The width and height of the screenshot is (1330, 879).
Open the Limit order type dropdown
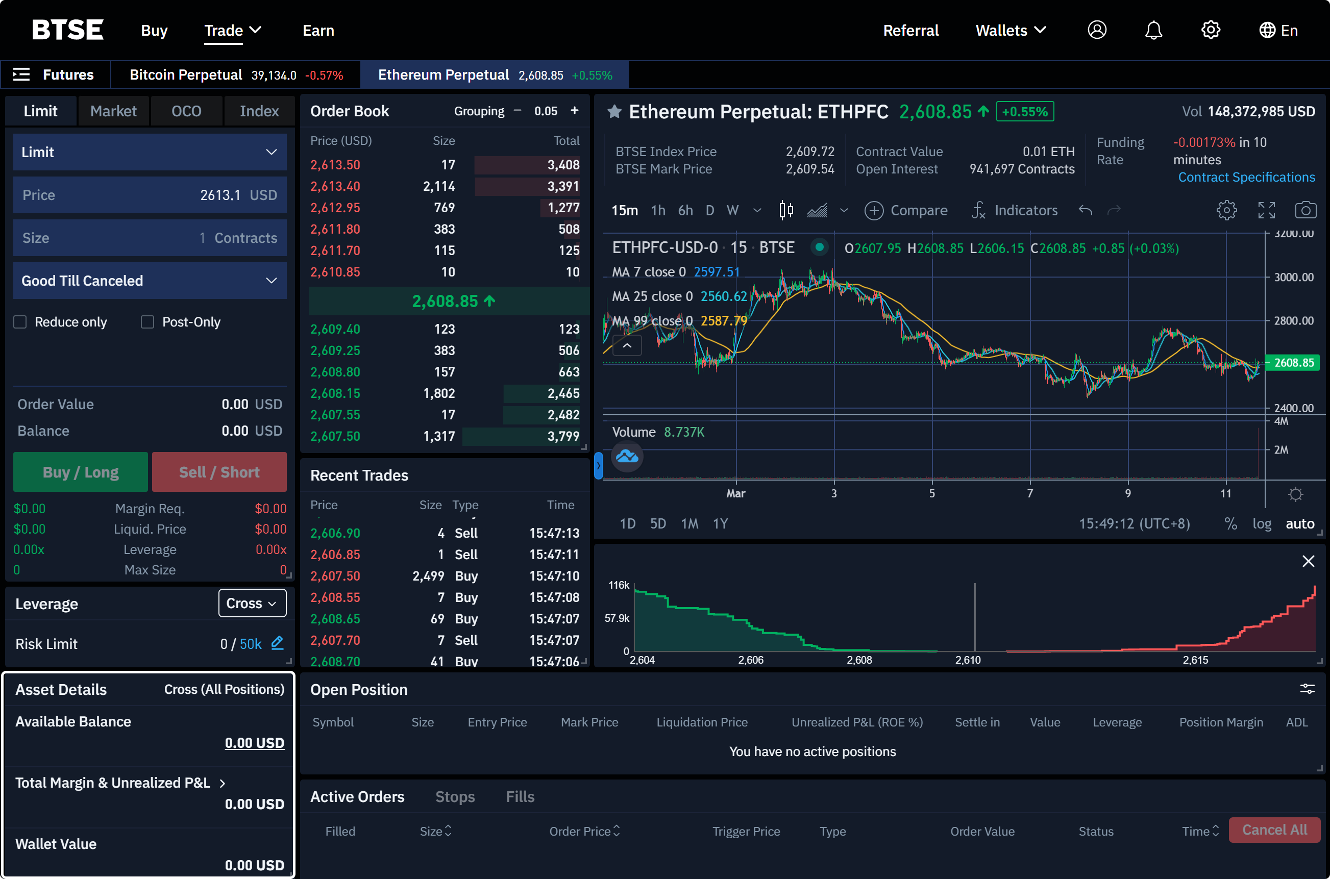150,152
